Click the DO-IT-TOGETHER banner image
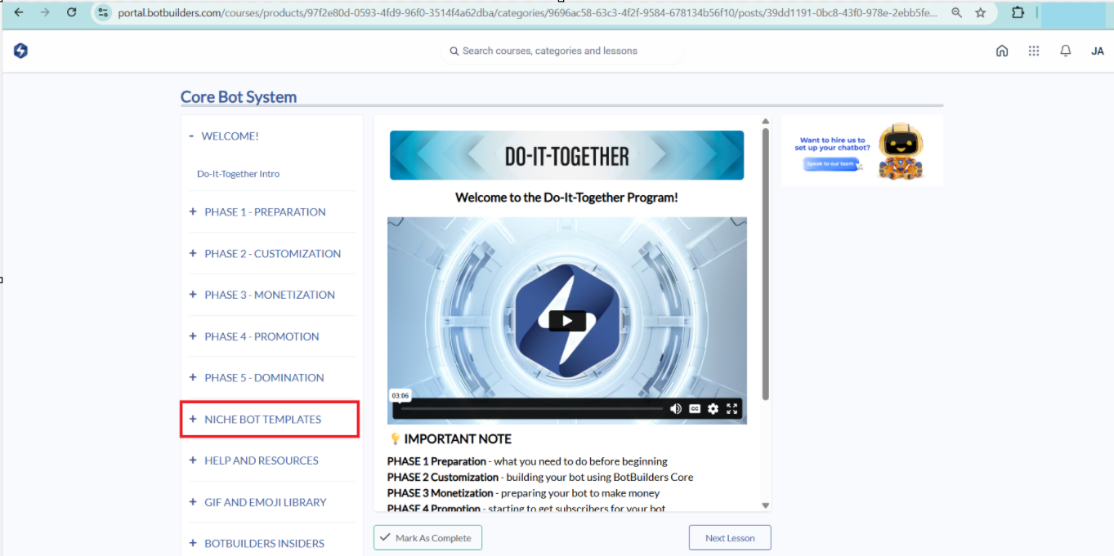Screen dimensions: 1114x556 (566, 155)
